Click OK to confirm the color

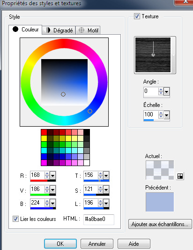click(x=60, y=243)
